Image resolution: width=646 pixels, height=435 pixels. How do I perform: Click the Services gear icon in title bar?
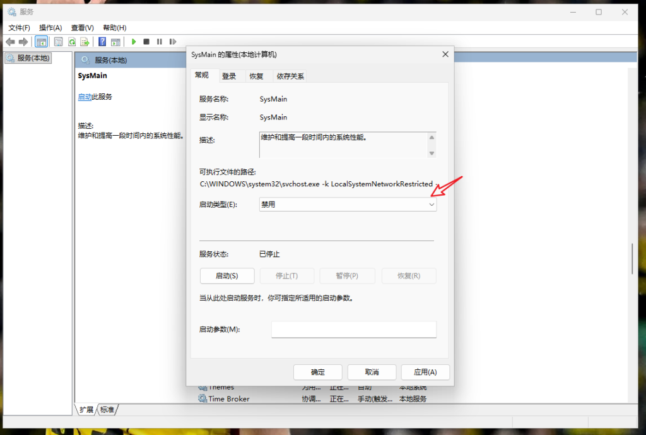(12, 12)
